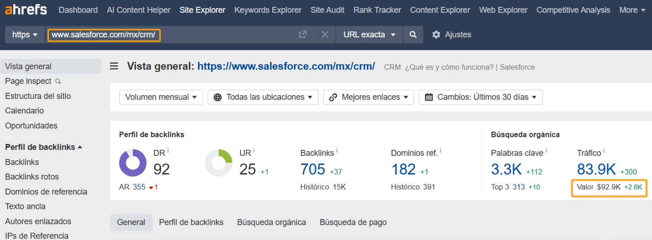Clear the URL with the X icon
The image size is (652, 240).
click(325, 35)
